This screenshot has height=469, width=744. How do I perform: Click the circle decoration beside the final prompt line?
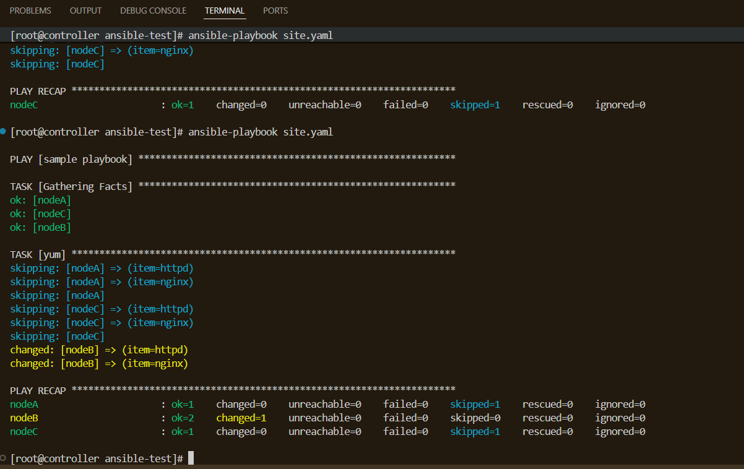[x=3, y=458]
